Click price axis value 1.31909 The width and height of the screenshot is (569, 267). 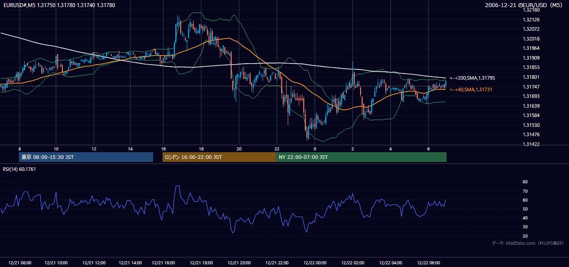pyautogui.click(x=531, y=58)
